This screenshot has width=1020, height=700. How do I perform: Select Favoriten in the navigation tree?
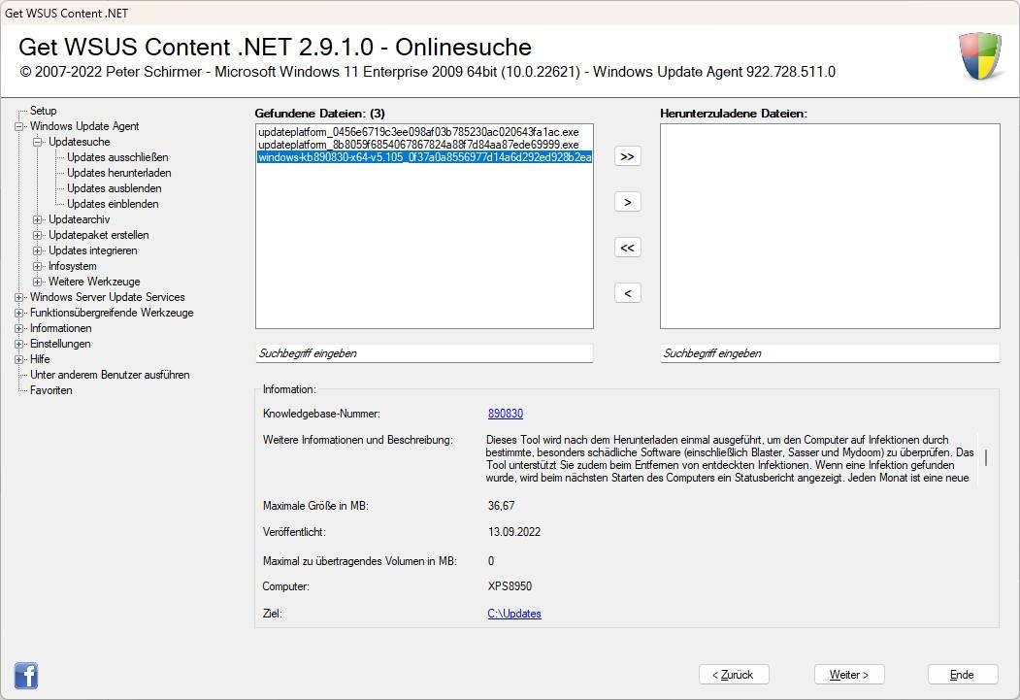tap(50, 390)
